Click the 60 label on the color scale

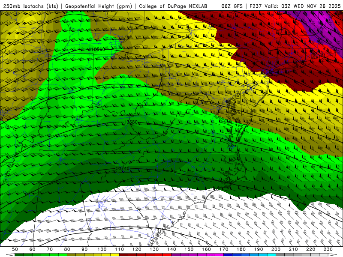(x=33, y=249)
